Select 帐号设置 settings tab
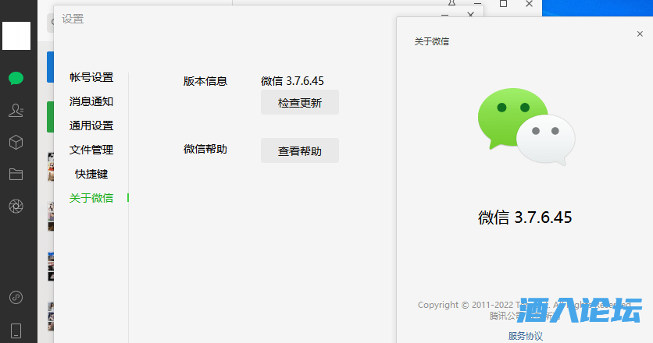This screenshot has height=343, width=653. point(91,77)
